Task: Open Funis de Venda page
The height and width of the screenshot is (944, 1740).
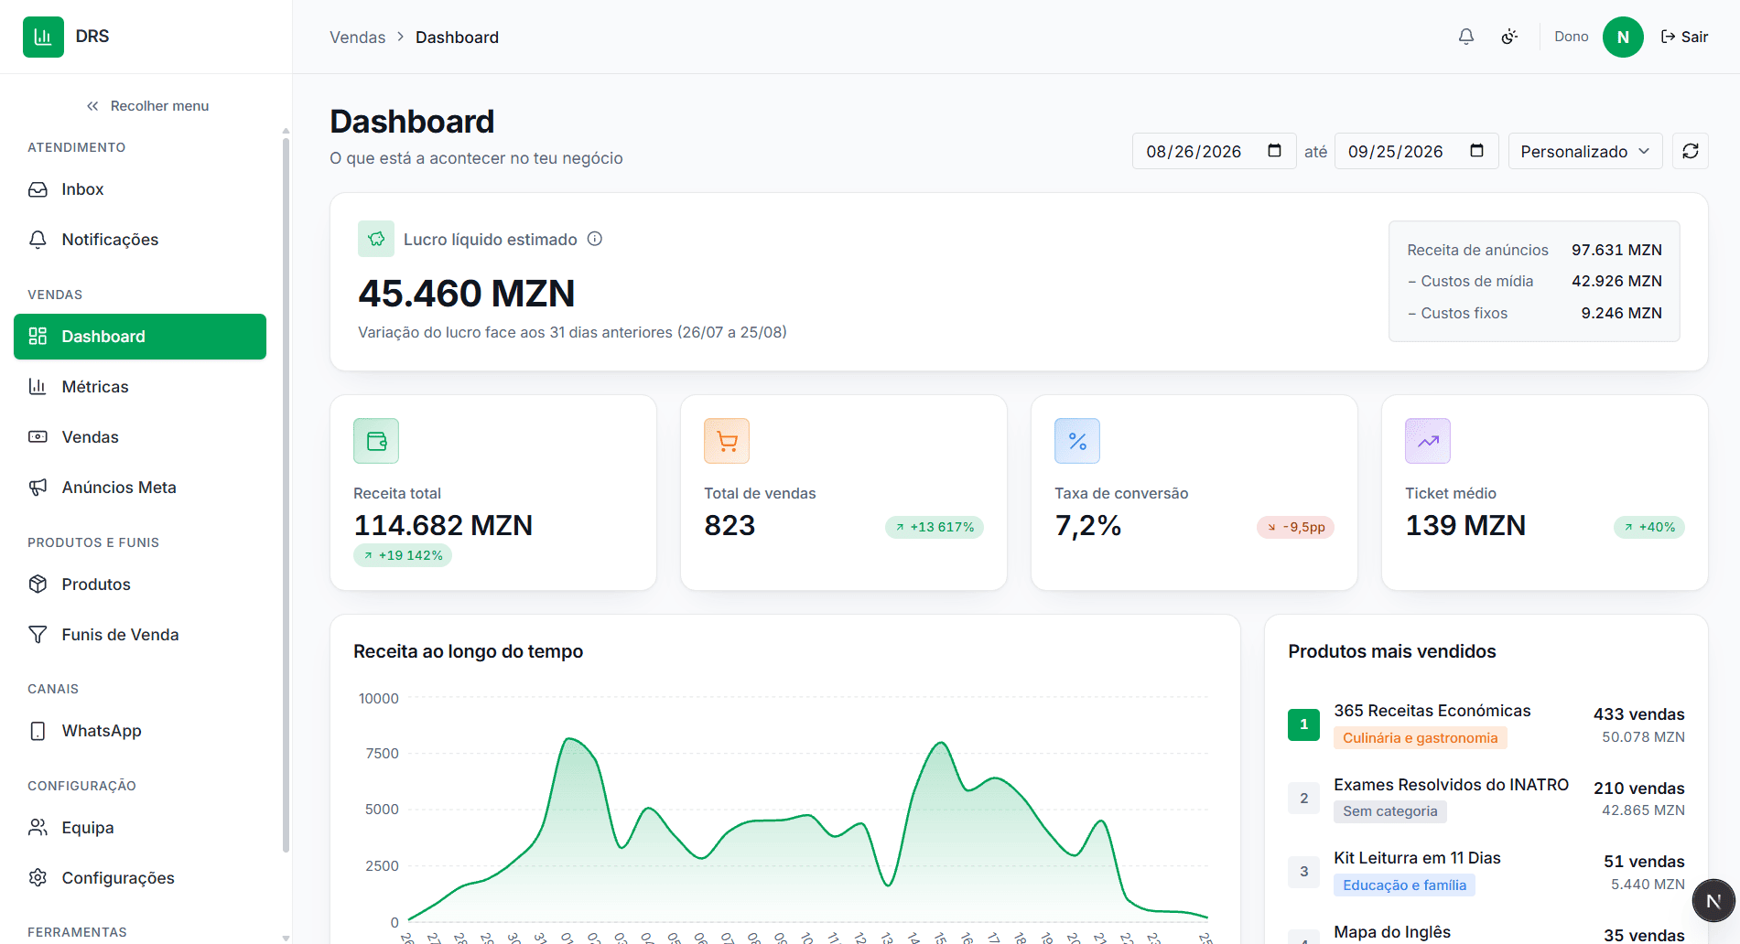Action: [140, 635]
